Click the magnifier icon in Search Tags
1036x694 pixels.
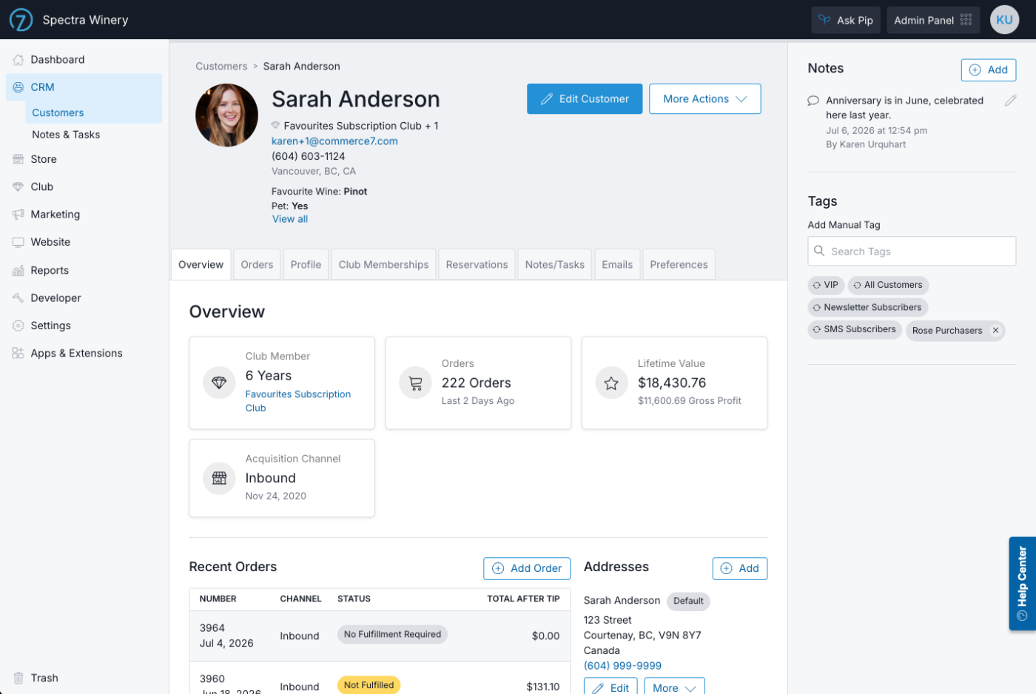point(819,251)
